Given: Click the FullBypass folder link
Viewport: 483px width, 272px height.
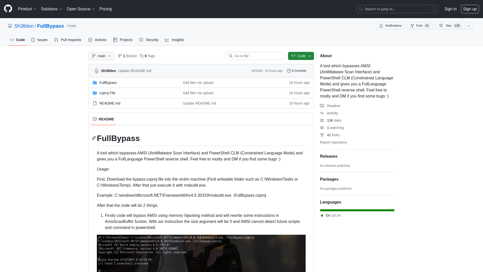Looking at the screenshot, I should [108, 82].
